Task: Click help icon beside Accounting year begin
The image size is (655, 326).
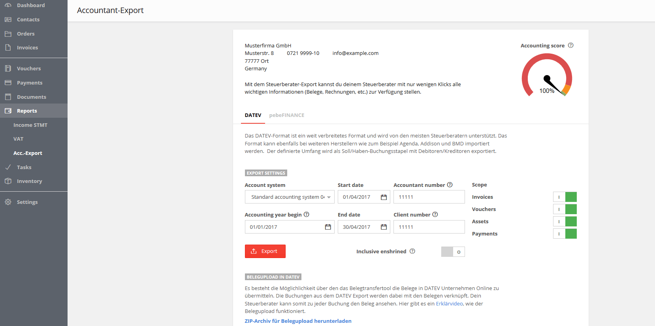Action: tap(306, 215)
